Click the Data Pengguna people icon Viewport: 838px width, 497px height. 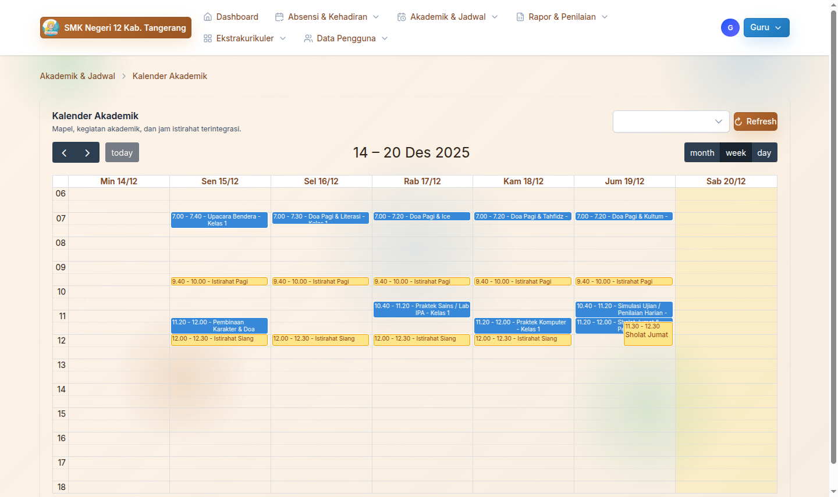coord(308,38)
